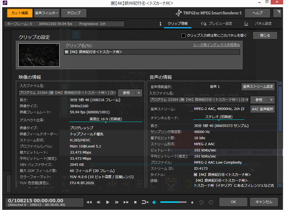Open the パネル設定 tab
284x210 pixels.
263,23
